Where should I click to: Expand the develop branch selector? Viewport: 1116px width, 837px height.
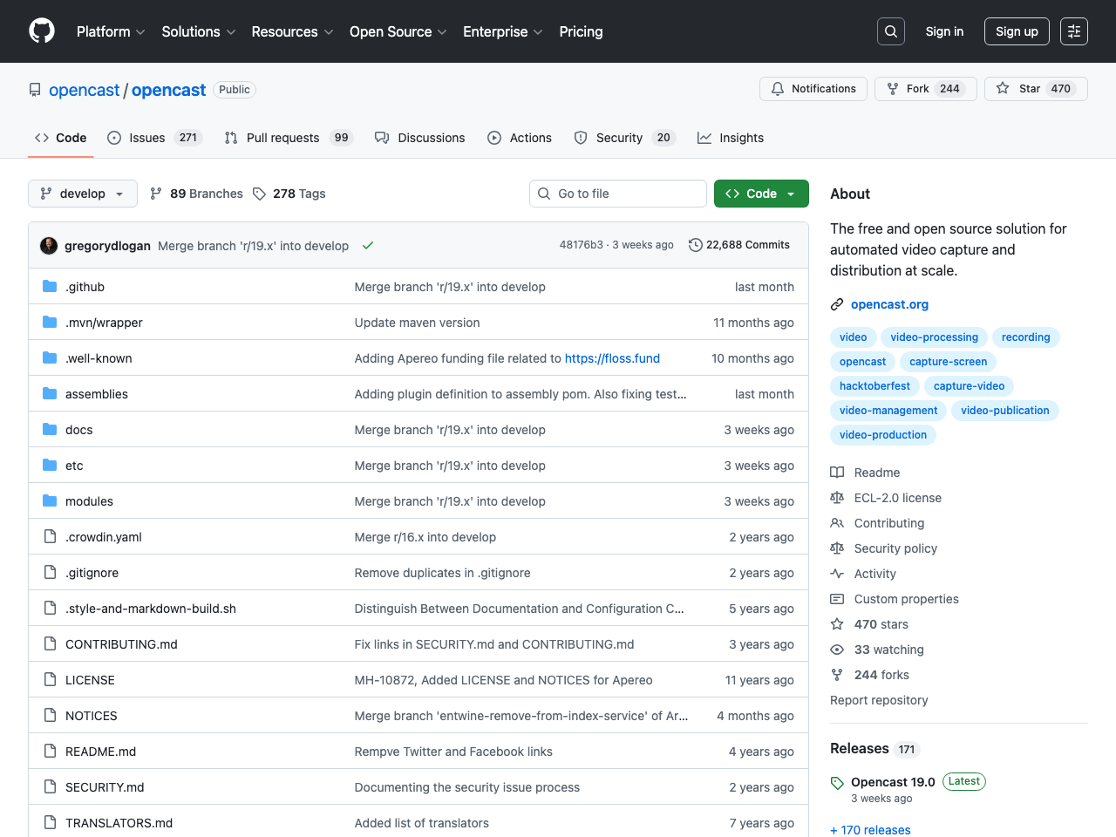tap(83, 194)
